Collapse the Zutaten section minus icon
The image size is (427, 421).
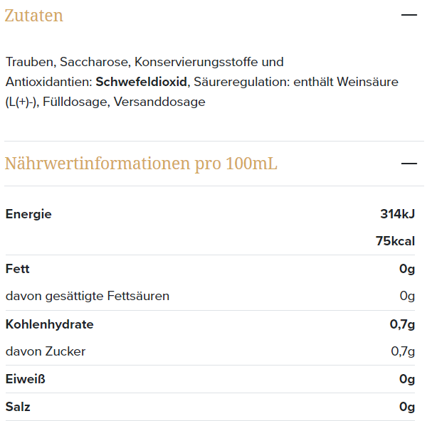(409, 15)
